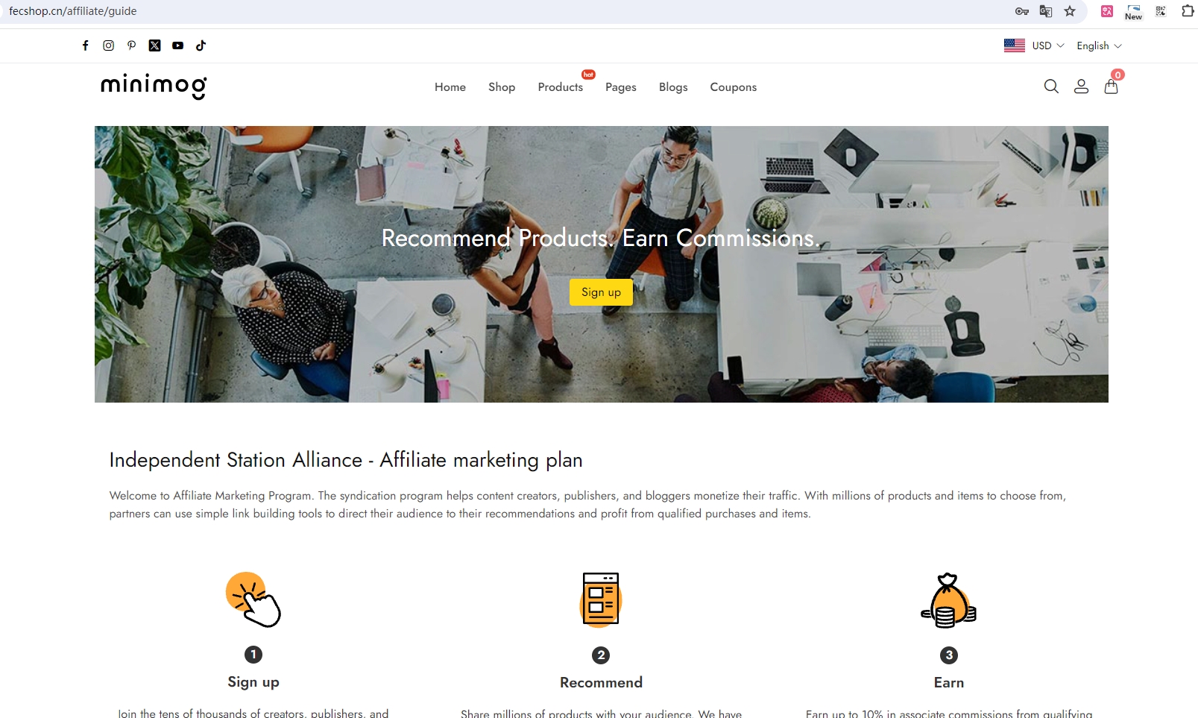Open the TikTok social icon
Image resolution: width=1198 pixels, height=718 pixels.
201,45
